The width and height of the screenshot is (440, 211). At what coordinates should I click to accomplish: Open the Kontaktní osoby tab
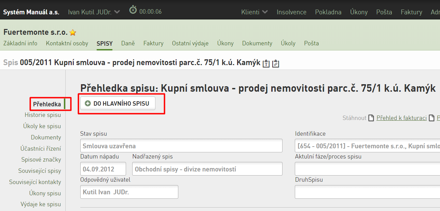67,43
